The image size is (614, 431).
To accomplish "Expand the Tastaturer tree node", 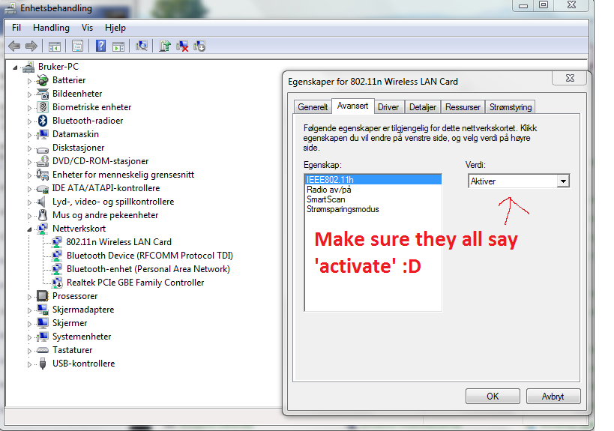I will (29, 351).
